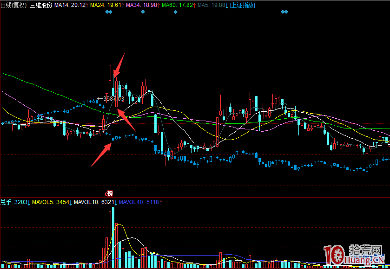Select the MA24: 19.61 indicator label
The image size is (390, 269).
107,5
